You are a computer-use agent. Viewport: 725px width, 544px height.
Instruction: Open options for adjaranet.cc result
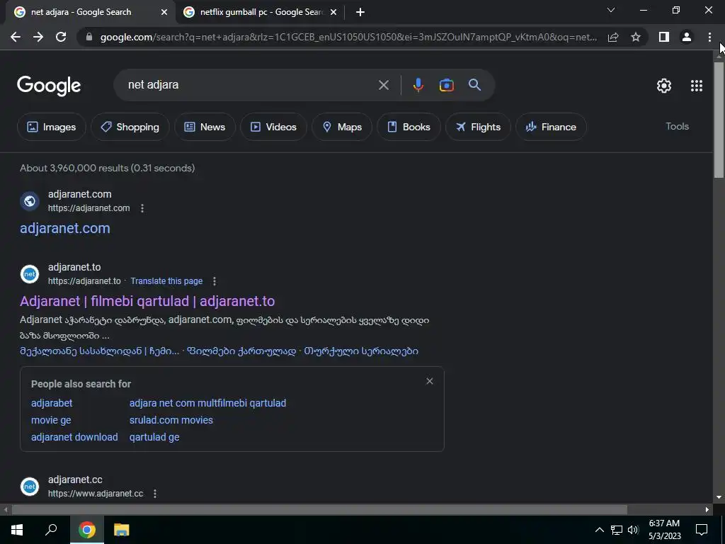pyautogui.click(x=155, y=494)
